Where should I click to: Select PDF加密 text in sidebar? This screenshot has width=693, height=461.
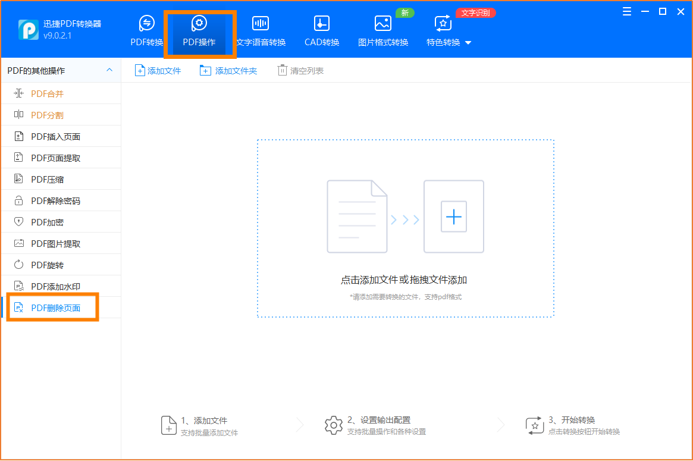pyautogui.click(x=47, y=222)
